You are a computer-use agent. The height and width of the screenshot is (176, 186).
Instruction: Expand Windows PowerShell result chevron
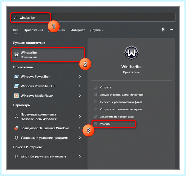click(x=80, y=76)
